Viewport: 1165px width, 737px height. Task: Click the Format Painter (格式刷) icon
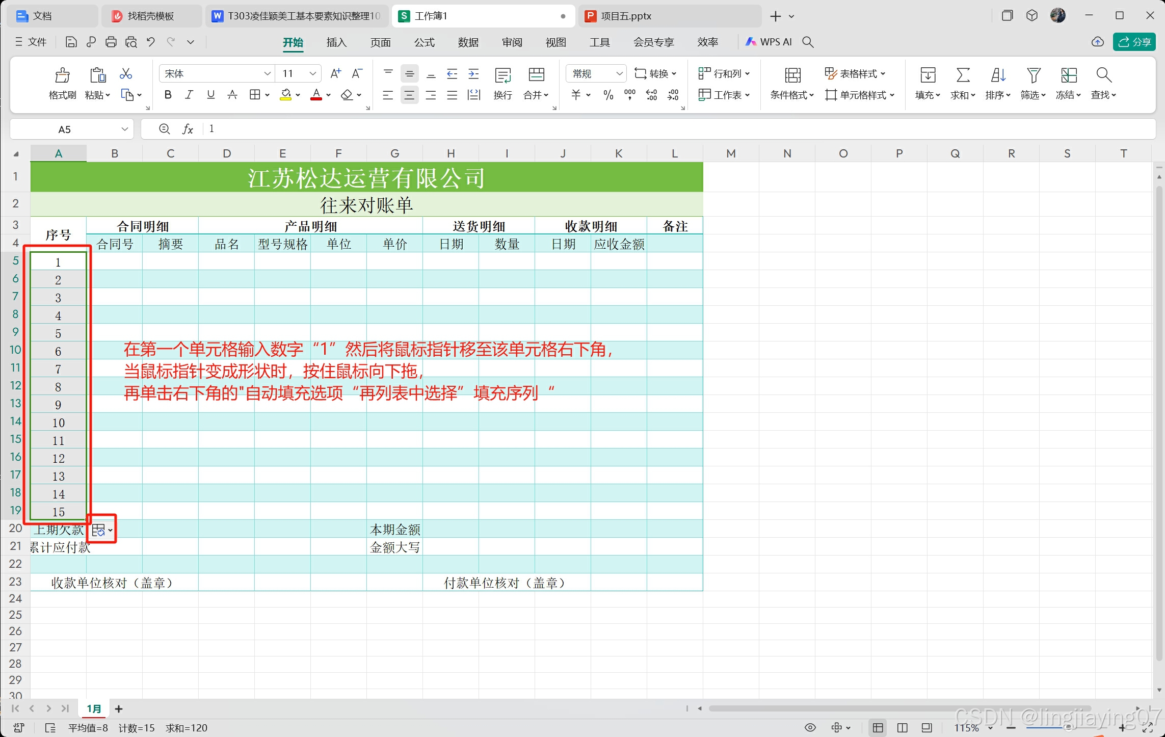click(62, 75)
